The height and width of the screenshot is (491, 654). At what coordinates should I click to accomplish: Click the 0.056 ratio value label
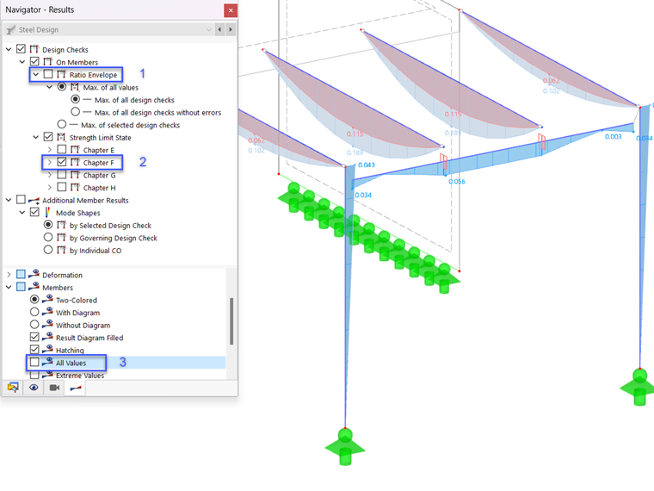pyautogui.click(x=457, y=182)
